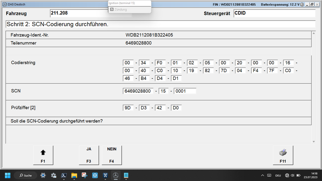
Task: Open the Windows Start menu
Action: [x=7, y=175]
